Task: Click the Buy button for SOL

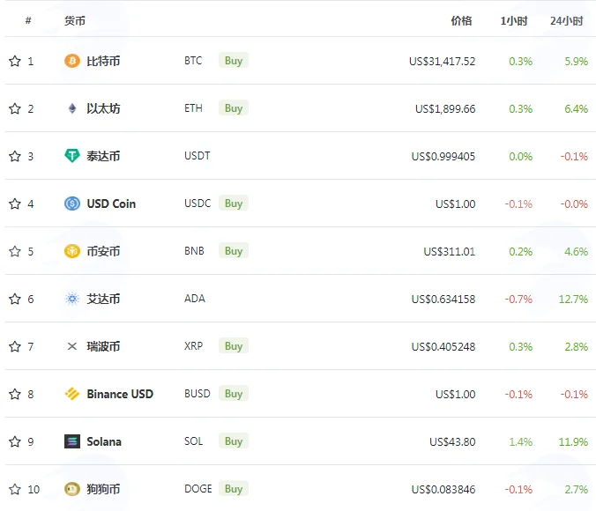Action: [234, 441]
